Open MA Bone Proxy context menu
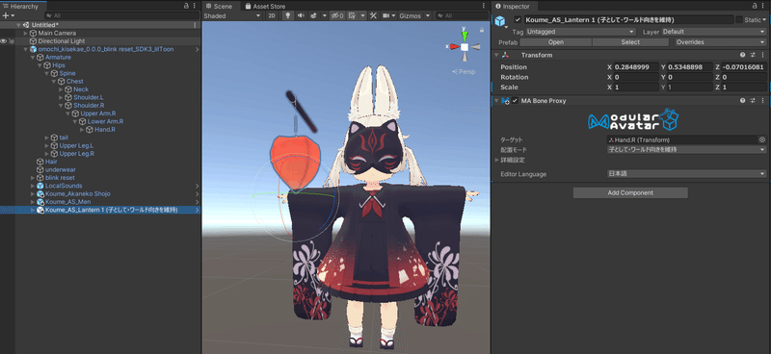The height and width of the screenshot is (354, 771). click(761, 100)
